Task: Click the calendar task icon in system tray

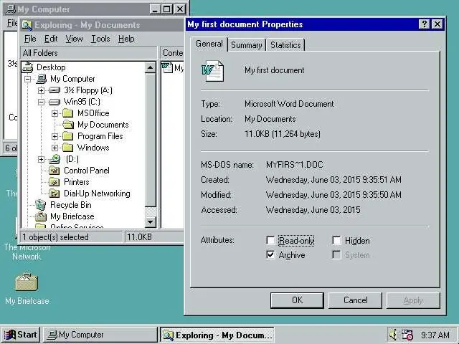Action: pos(407,335)
